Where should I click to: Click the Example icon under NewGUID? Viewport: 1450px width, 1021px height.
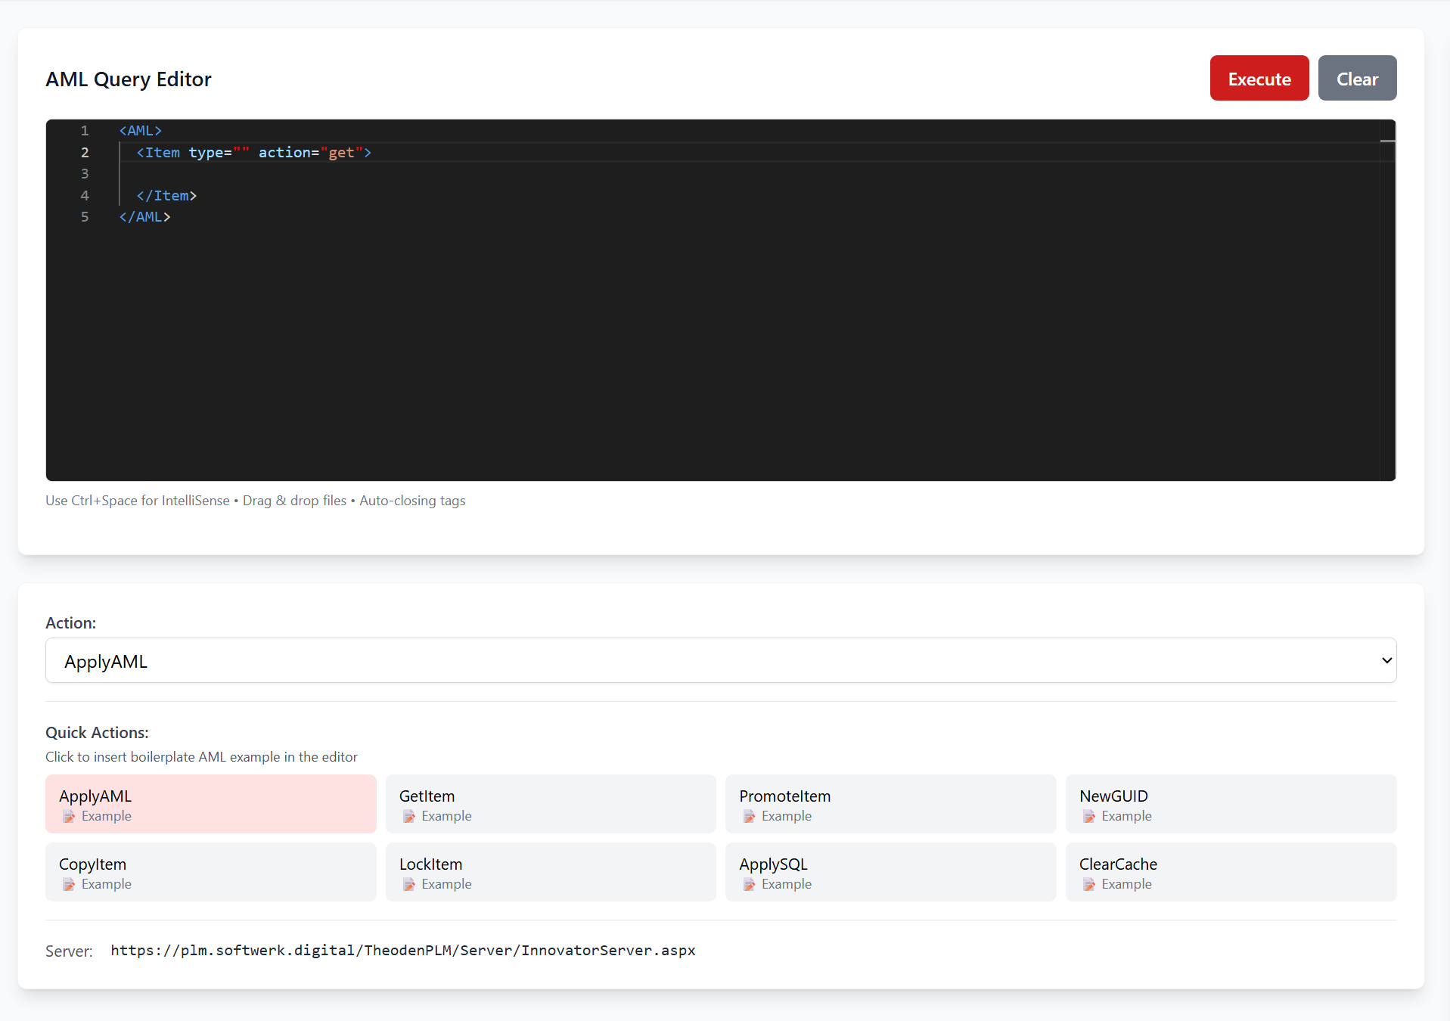[1089, 817]
